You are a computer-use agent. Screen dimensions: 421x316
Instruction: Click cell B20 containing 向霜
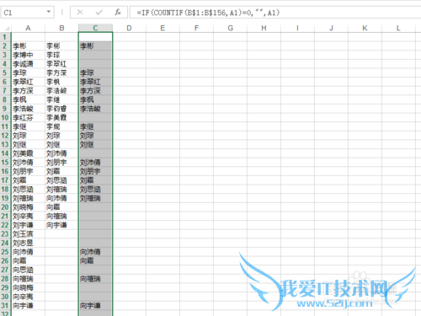tap(61, 207)
